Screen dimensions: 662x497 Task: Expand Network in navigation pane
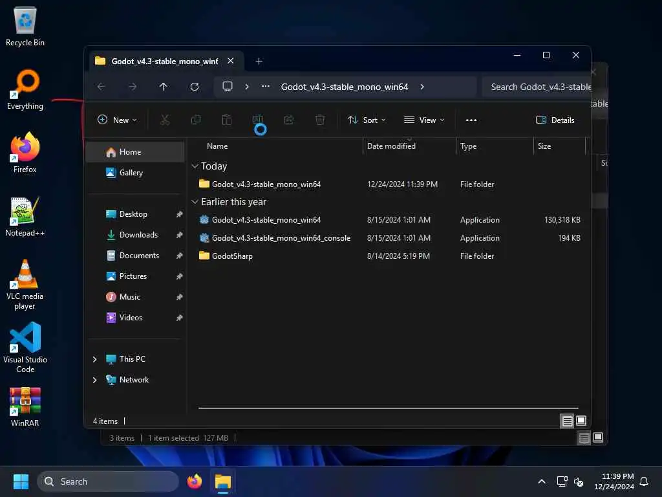(94, 380)
